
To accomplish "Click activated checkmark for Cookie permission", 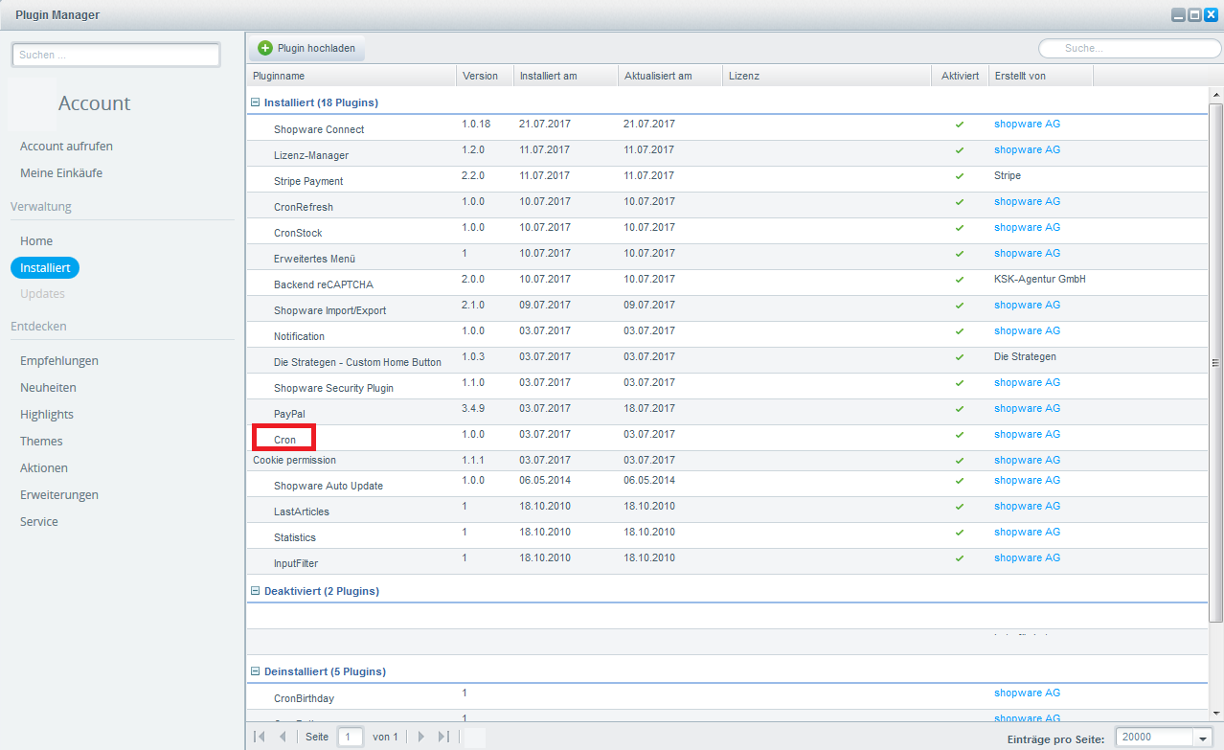I will coord(960,461).
